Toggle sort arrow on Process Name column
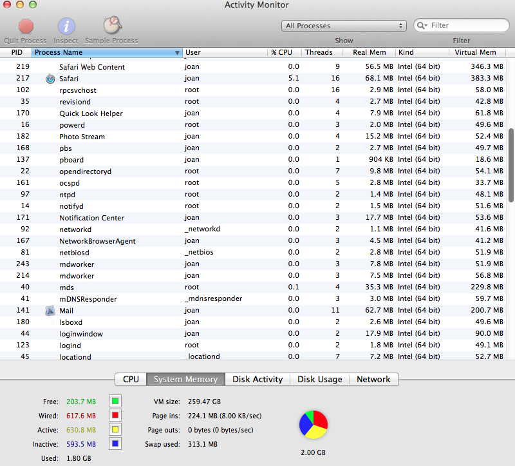Viewport: 515px width, 466px height. pyautogui.click(x=177, y=53)
